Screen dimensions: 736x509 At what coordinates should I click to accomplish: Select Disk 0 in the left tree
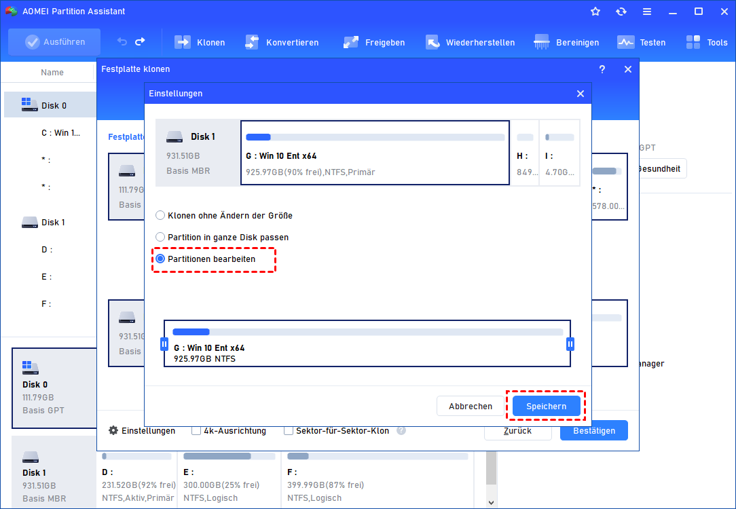(x=50, y=105)
